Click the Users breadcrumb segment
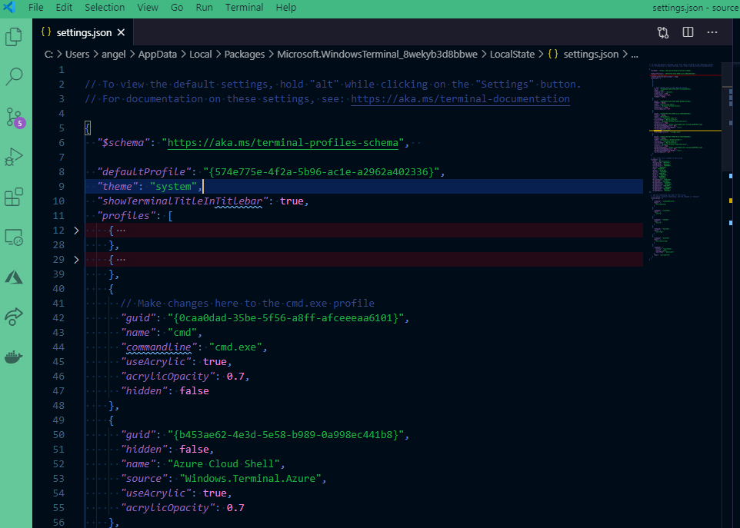The image size is (740, 528). tap(78, 55)
